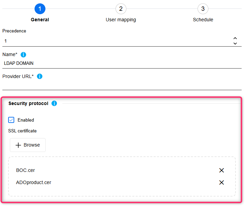Click the Name field info icon
This screenshot has height=206, width=245.
[x=23, y=55]
